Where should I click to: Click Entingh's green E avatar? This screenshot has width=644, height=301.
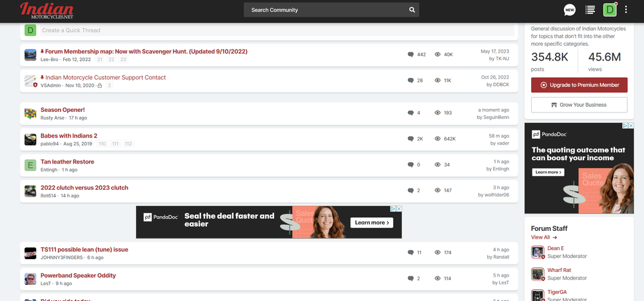30,165
